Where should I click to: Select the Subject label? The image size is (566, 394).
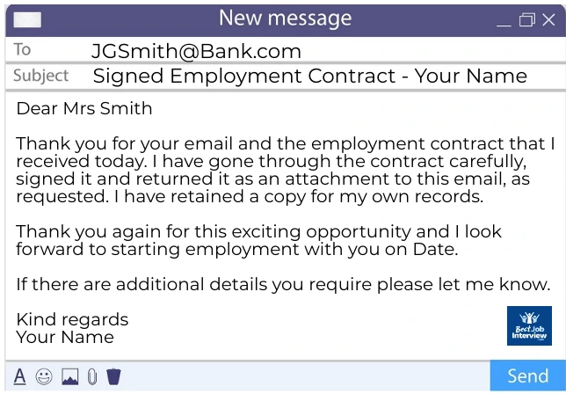(40, 76)
